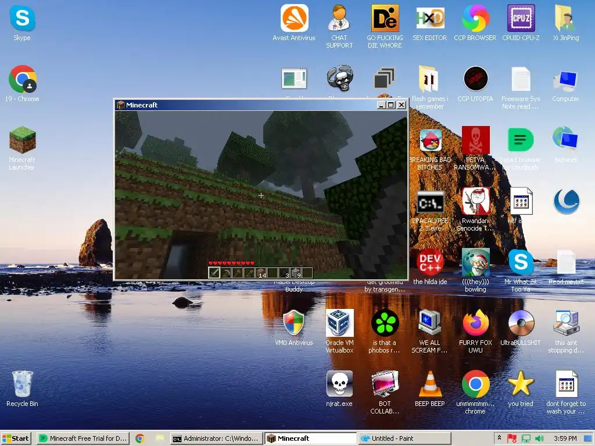Switch to Minecraft Free Trial taskbar item

coord(83,438)
